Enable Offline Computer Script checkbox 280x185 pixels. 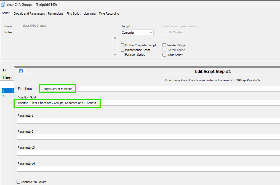coord(123,45)
